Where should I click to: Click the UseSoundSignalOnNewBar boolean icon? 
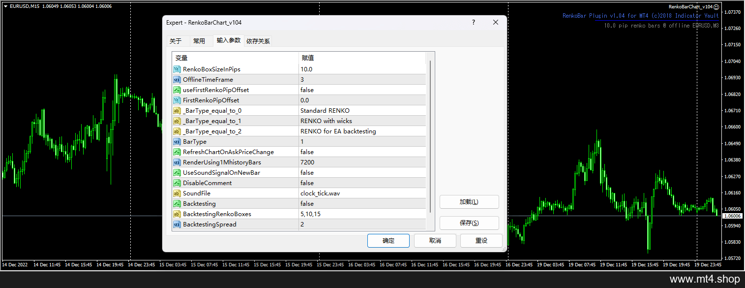pyautogui.click(x=177, y=173)
